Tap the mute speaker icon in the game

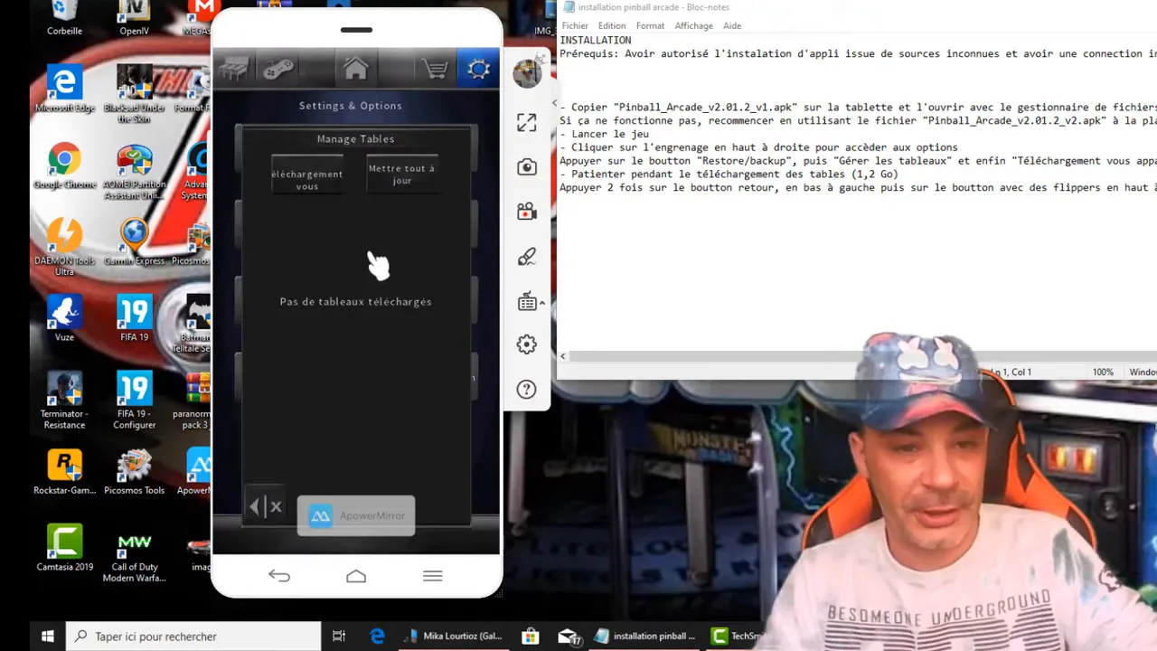pos(266,506)
